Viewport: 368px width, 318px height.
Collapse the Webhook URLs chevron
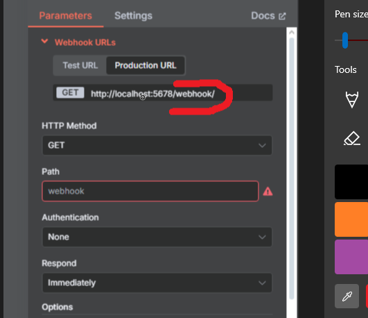44,42
